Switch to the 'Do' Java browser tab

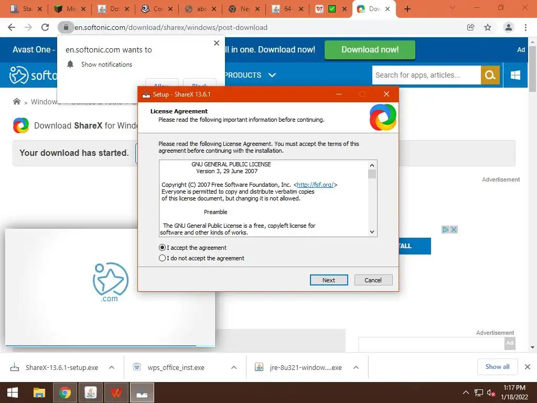(113, 9)
